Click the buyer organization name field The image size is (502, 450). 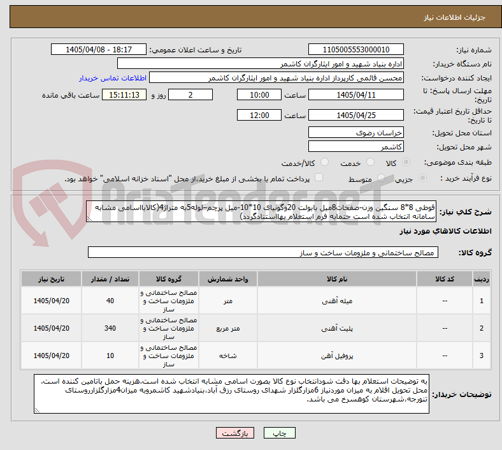pos(261,63)
